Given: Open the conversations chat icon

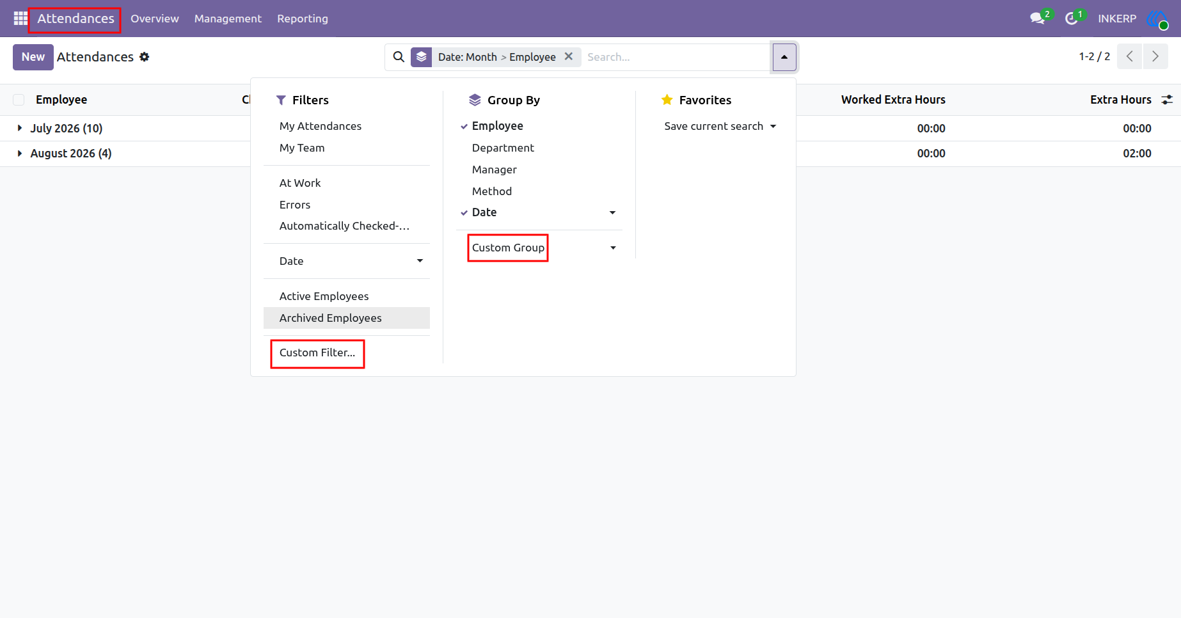Looking at the screenshot, I should [1037, 19].
